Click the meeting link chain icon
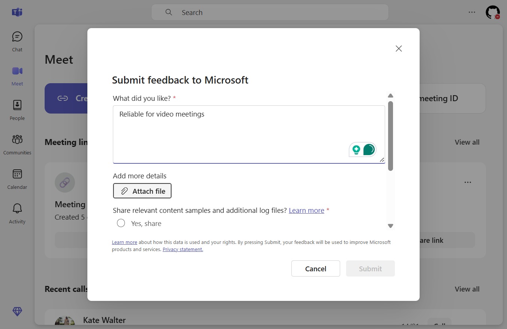This screenshot has width=507, height=329. (65, 182)
